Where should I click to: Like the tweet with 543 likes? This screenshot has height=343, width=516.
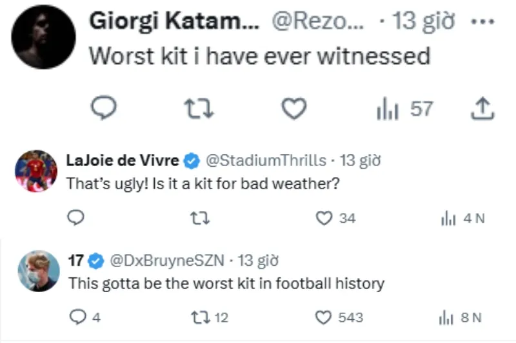pos(339,317)
